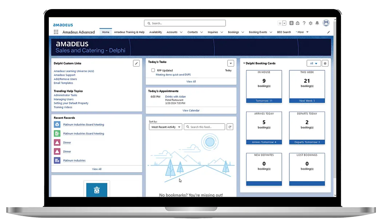Click the favorites star icon
Image resolution: width=380 pixels, height=223 pixels.
click(x=280, y=23)
